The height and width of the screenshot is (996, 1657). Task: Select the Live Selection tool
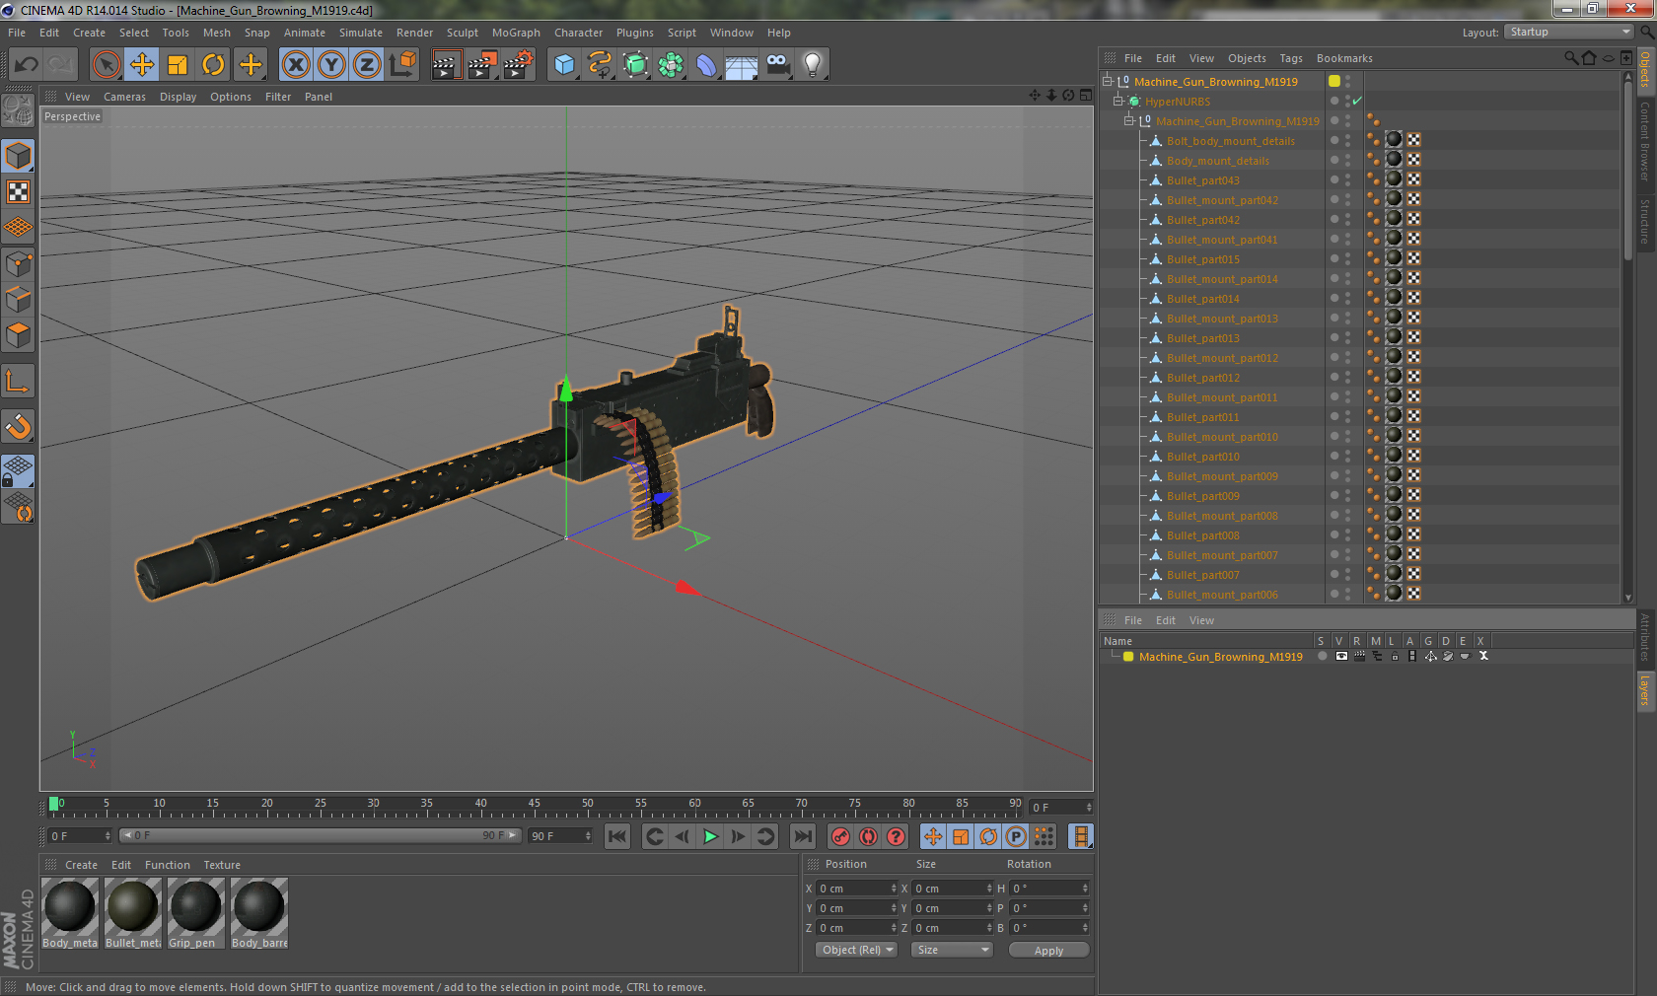pyautogui.click(x=107, y=65)
